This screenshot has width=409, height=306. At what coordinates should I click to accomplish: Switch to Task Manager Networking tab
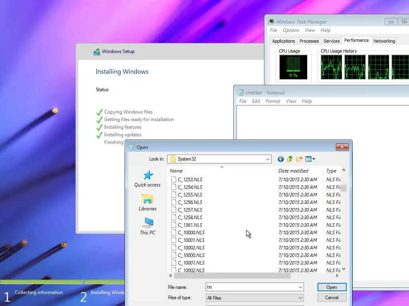(384, 41)
